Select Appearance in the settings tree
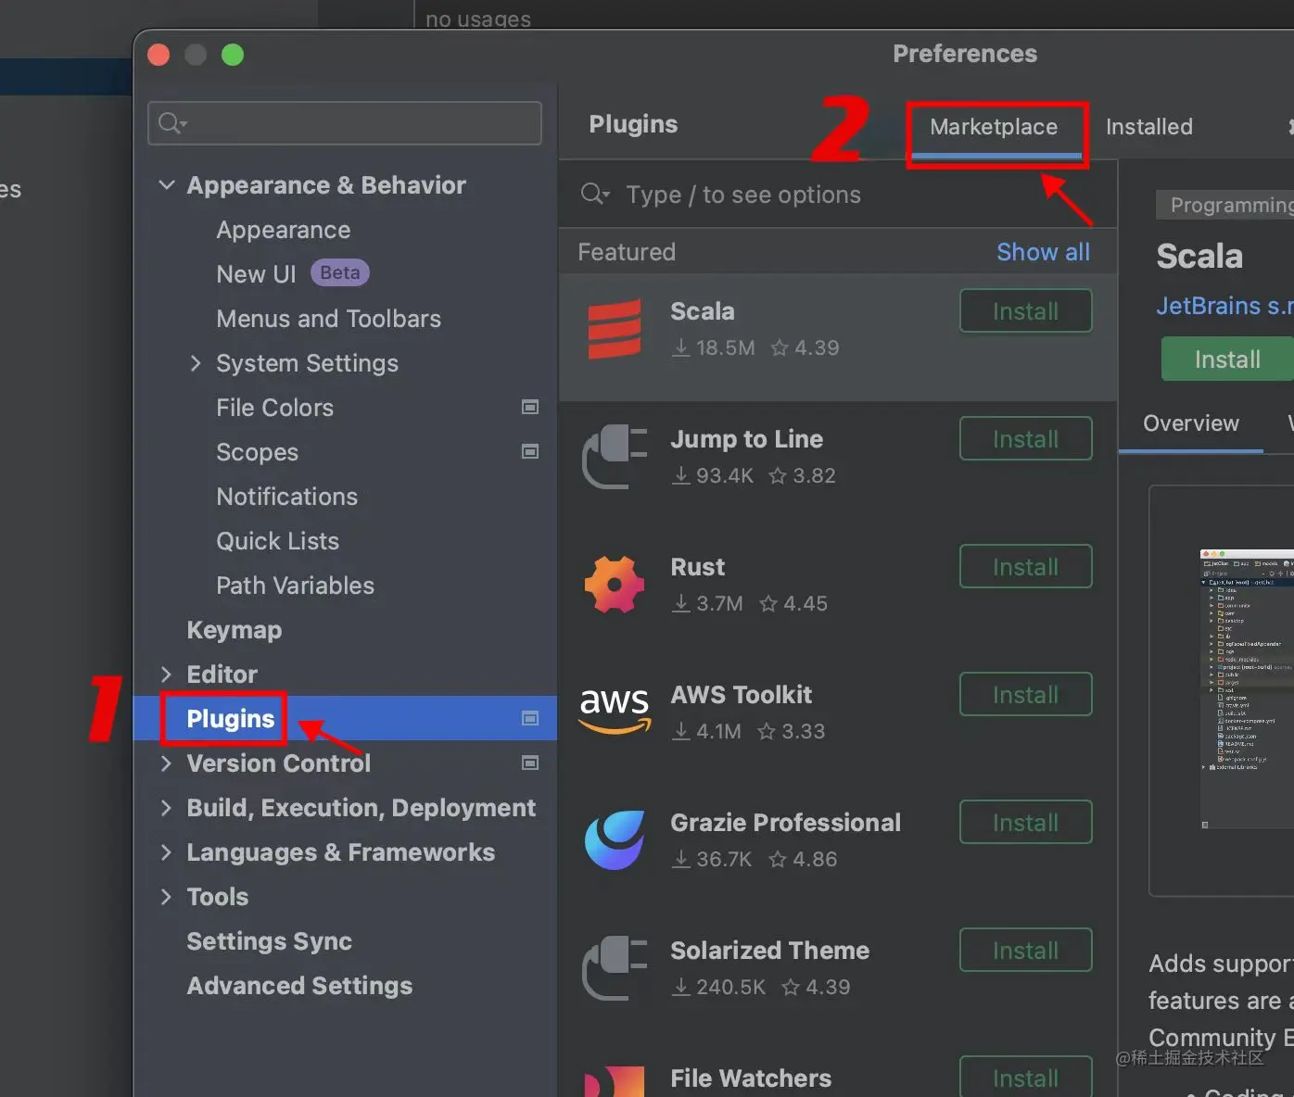 pyautogui.click(x=284, y=230)
